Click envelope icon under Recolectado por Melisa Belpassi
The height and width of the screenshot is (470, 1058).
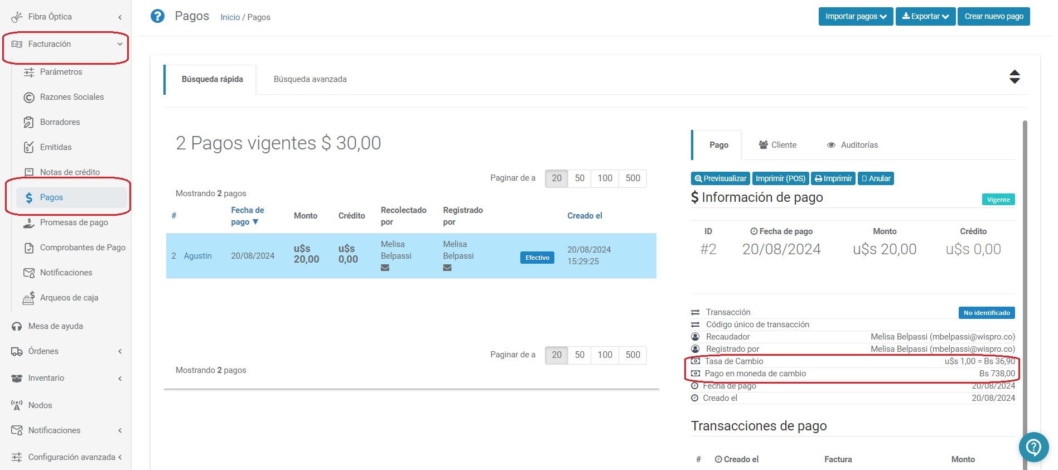tap(385, 268)
